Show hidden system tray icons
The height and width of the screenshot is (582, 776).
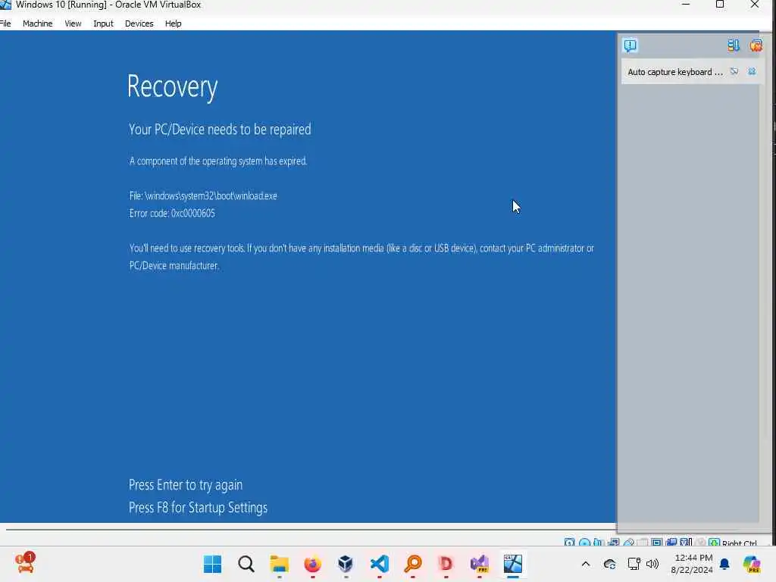point(586,564)
